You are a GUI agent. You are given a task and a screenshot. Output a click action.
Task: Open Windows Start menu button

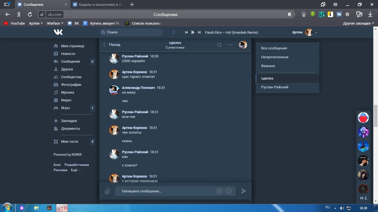pos(7,208)
